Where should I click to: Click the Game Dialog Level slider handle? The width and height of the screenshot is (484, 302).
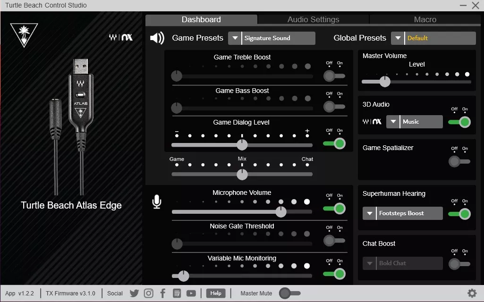[242, 145]
